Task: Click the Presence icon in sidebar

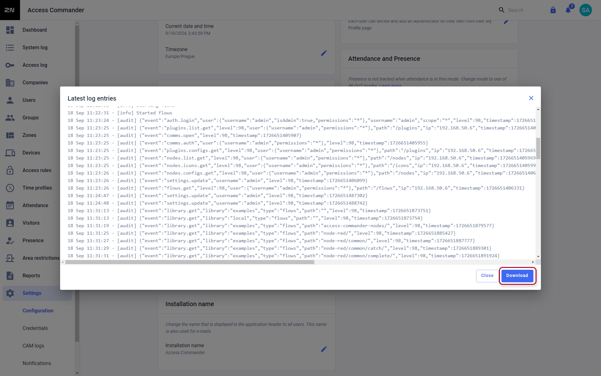Action: click(x=10, y=241)
